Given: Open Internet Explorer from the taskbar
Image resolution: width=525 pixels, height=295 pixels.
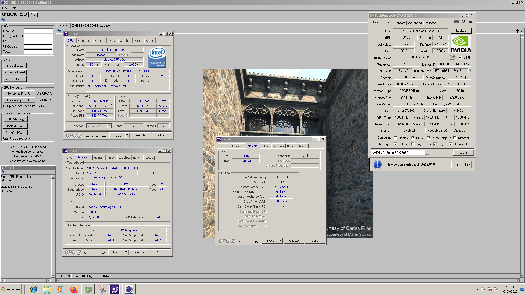Looking at the screenshot, I should (34, 289).
